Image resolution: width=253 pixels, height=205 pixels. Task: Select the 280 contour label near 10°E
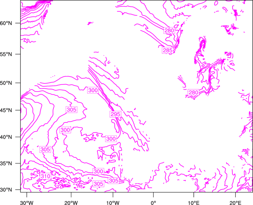(x=193, y=92)
